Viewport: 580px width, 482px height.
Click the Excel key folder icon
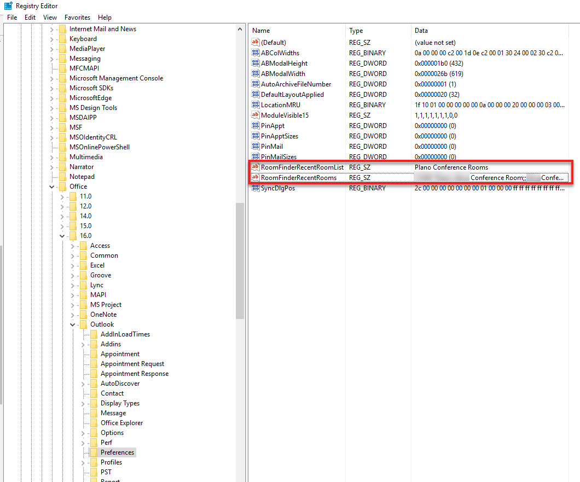click(83, 265)
